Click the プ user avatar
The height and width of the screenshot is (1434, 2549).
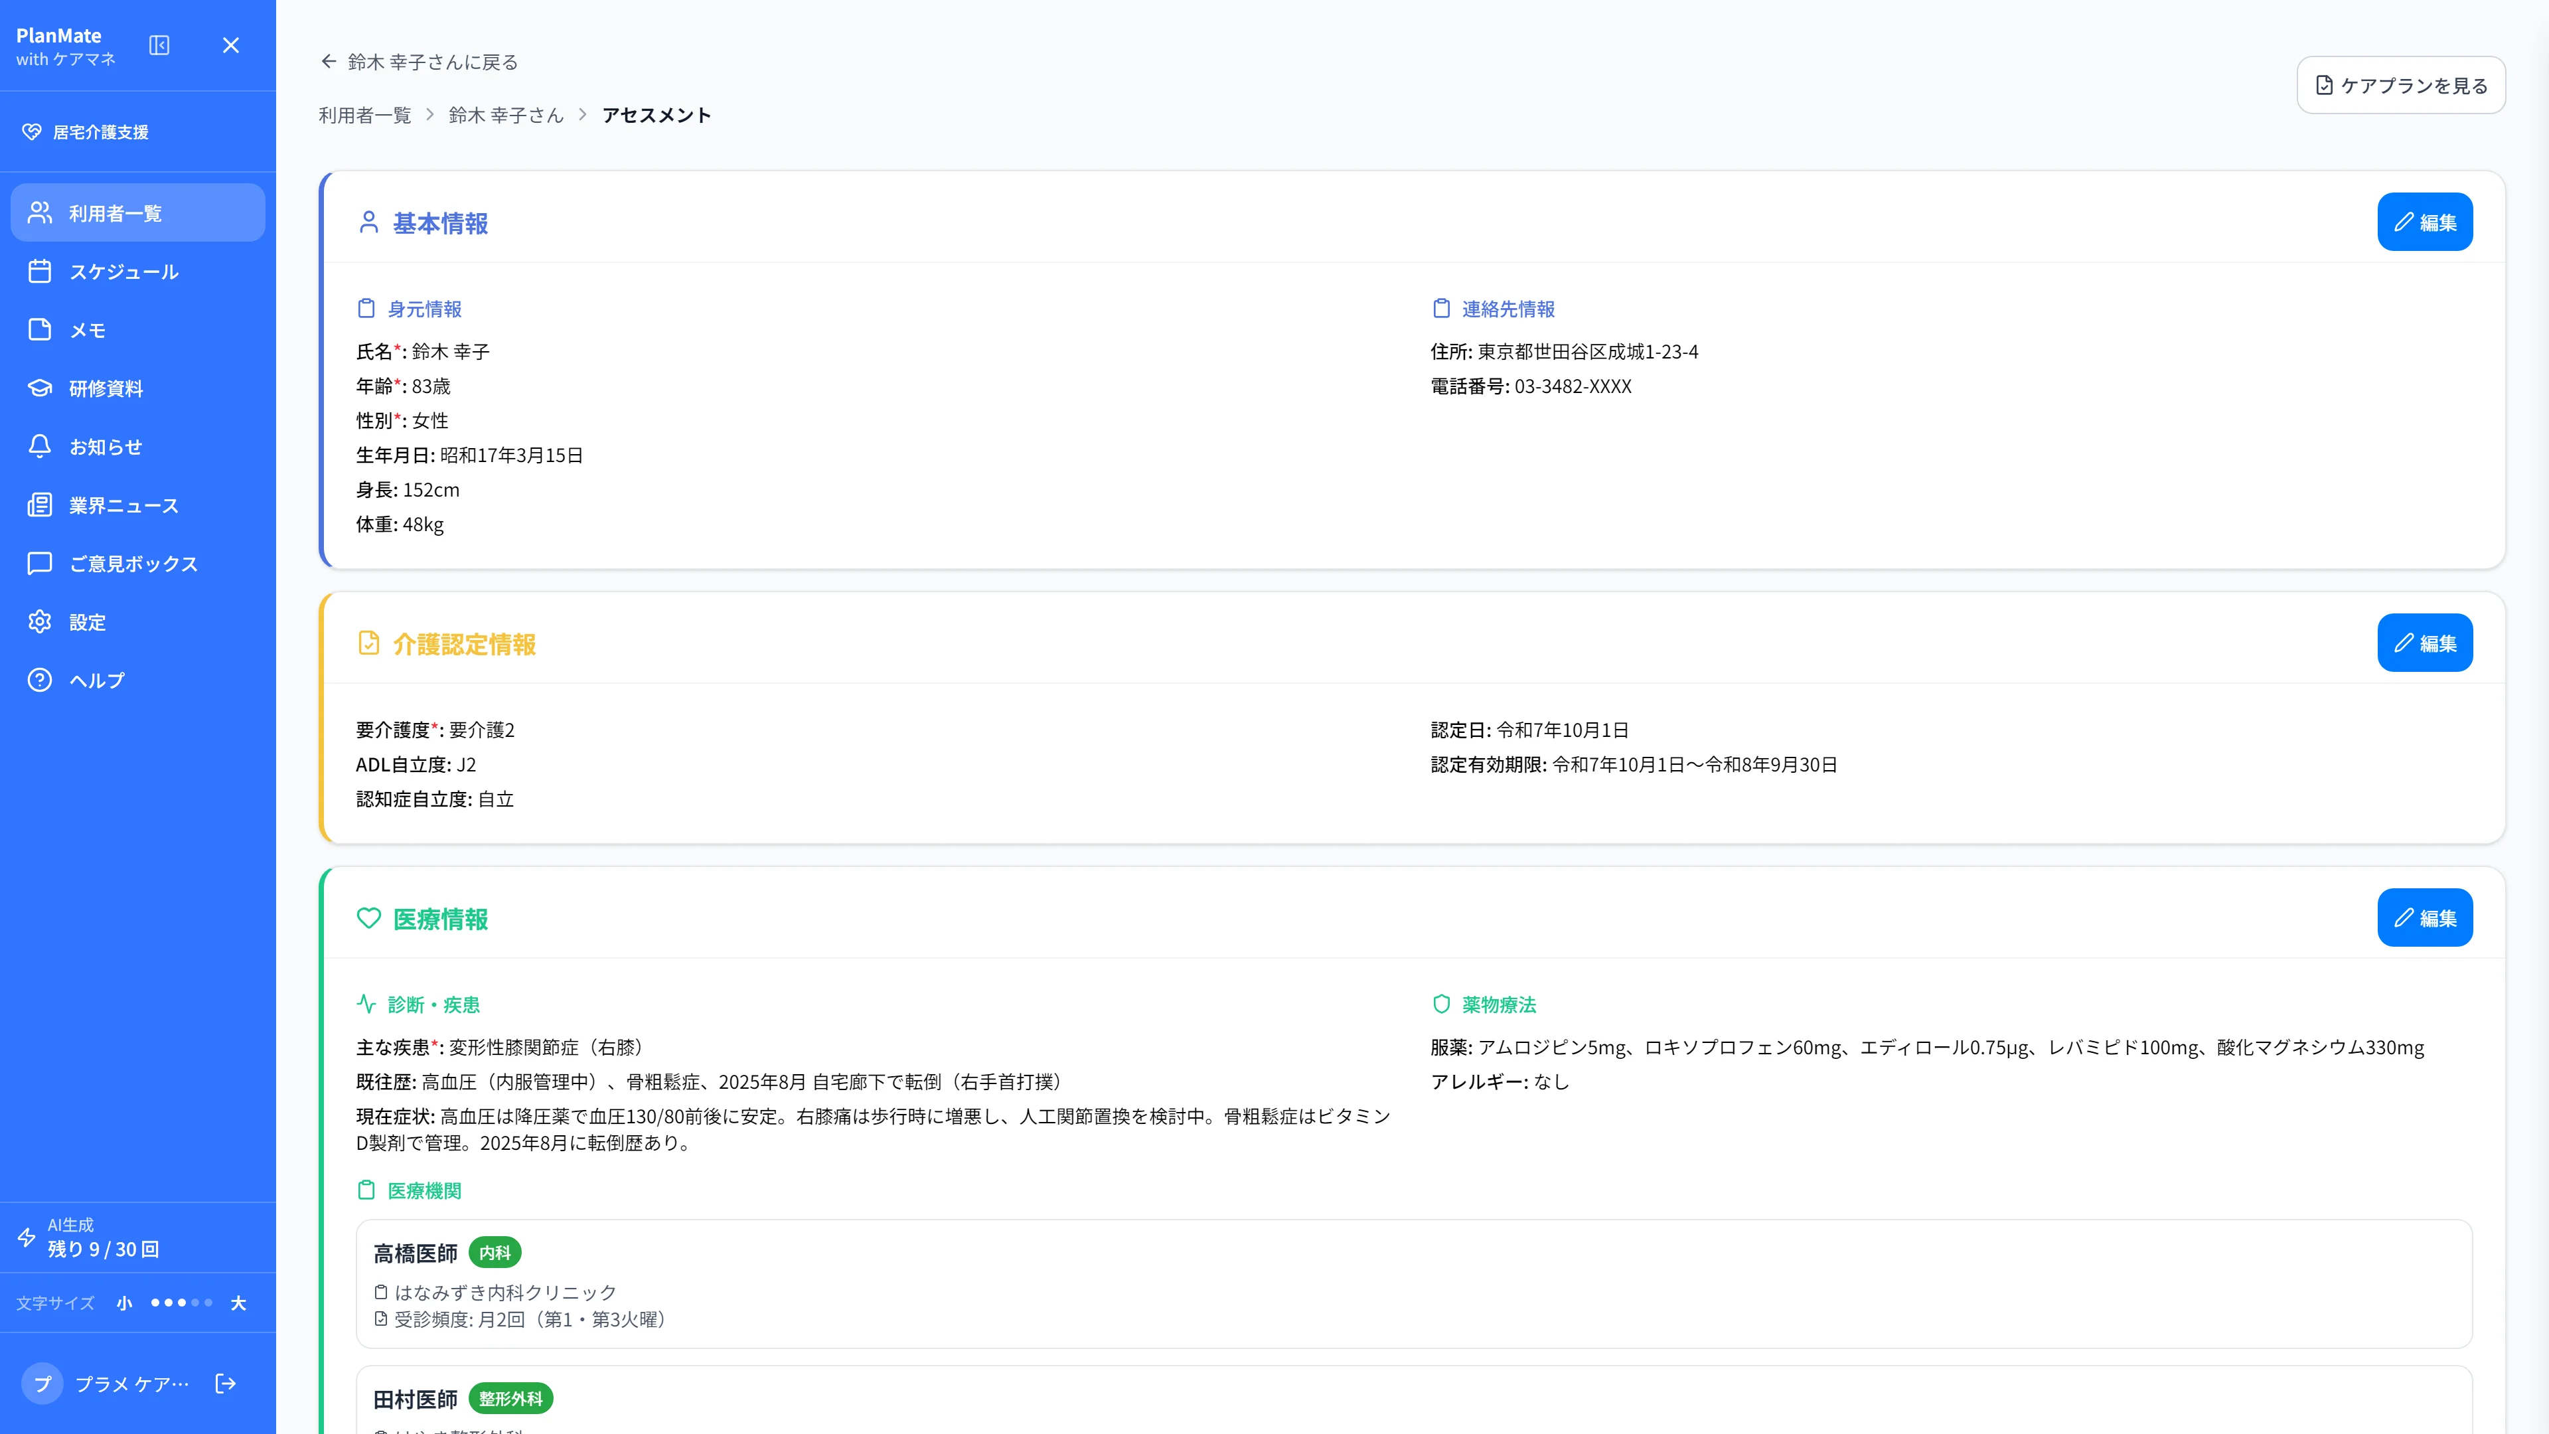point(42,1384)
